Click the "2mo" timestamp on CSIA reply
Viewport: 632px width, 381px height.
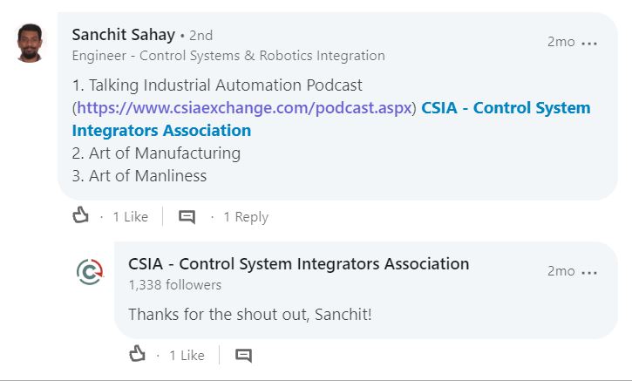pos(561,271)
